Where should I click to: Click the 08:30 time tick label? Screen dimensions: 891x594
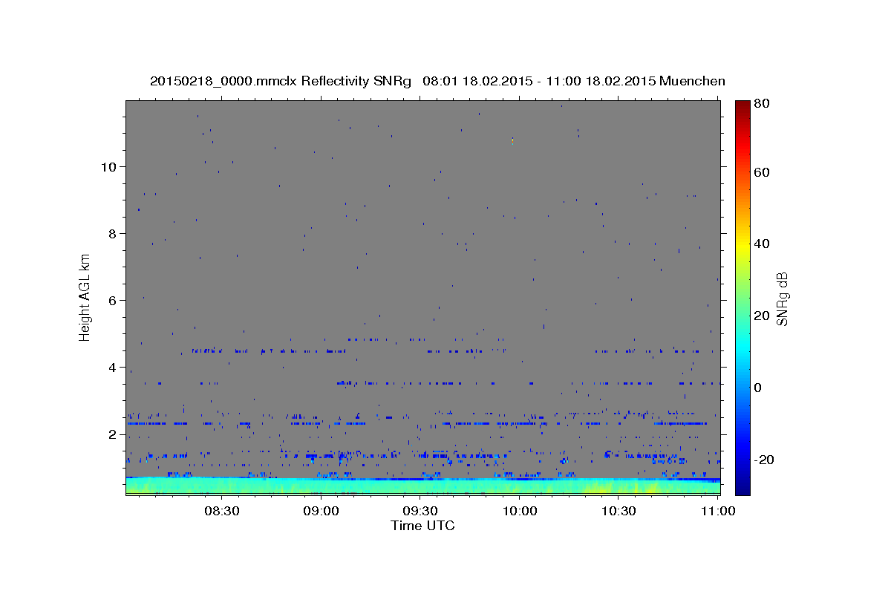pos(221,511)
